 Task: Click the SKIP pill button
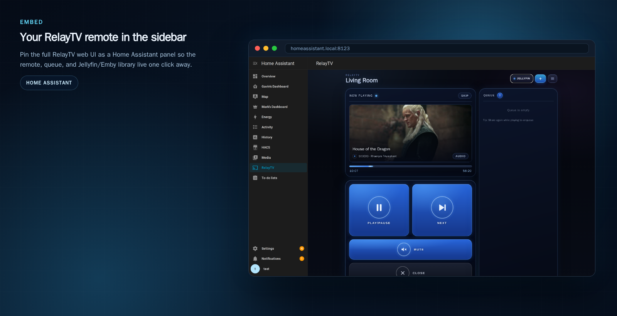tap(465, 96)
